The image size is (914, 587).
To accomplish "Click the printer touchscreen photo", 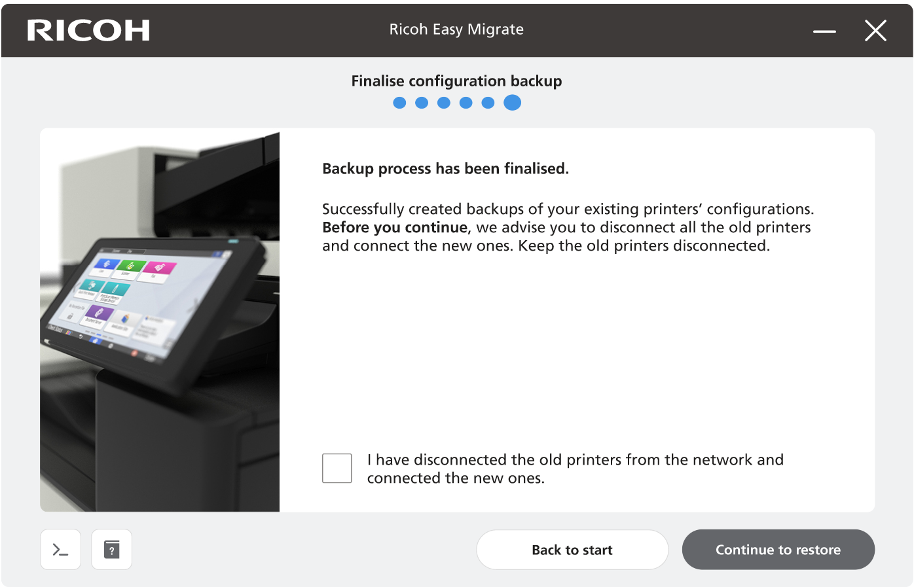I will tap(160, 320).
